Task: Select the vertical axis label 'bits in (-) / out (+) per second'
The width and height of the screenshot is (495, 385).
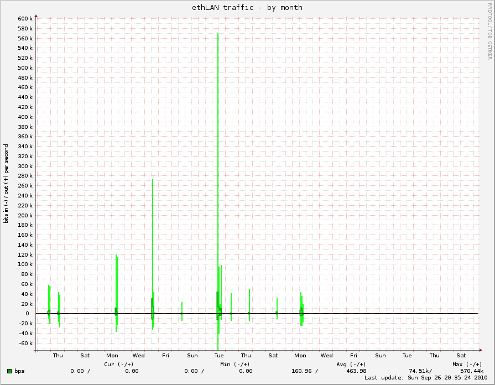Action: pos(6,184)
